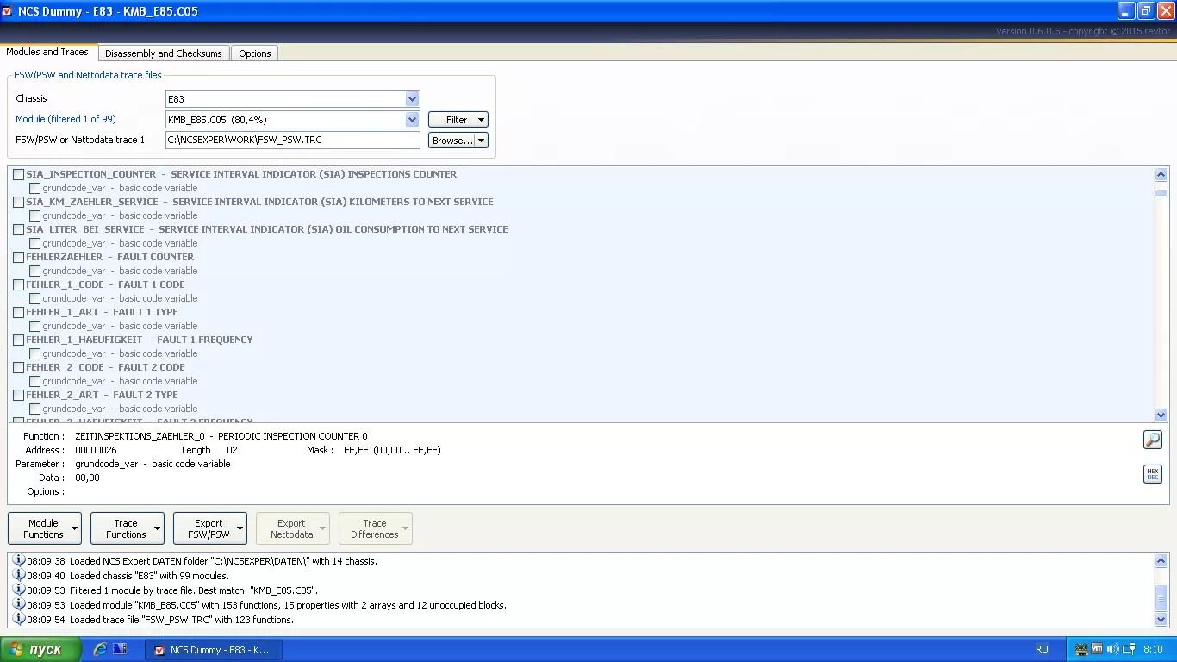Check FEHLER_1_HAEUFIGKEIT checkbox
This screenshot has height=662, width=1177.
18,340
